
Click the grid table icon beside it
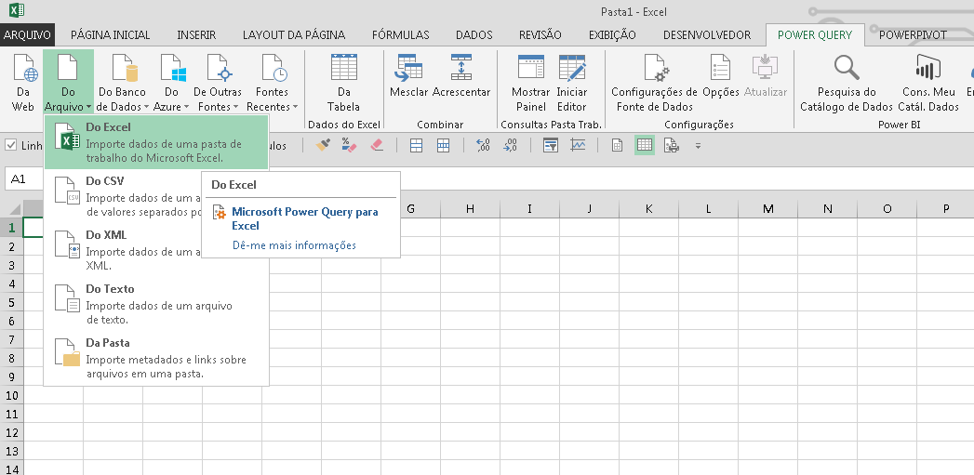coord(443,145)
